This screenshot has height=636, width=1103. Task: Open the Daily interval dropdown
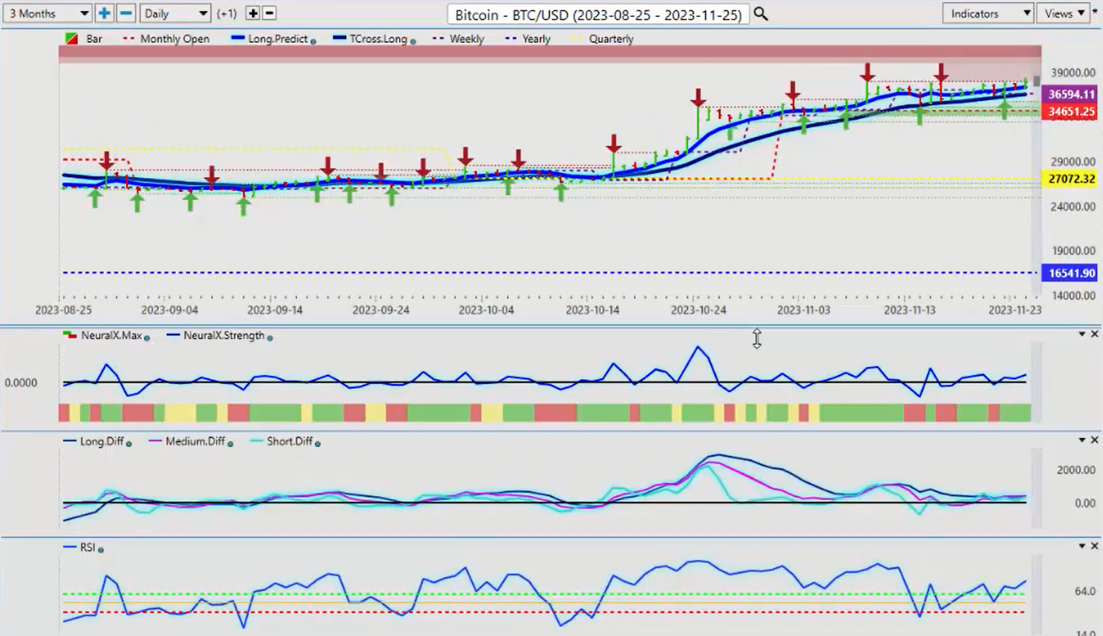click(x=176, y=13)
